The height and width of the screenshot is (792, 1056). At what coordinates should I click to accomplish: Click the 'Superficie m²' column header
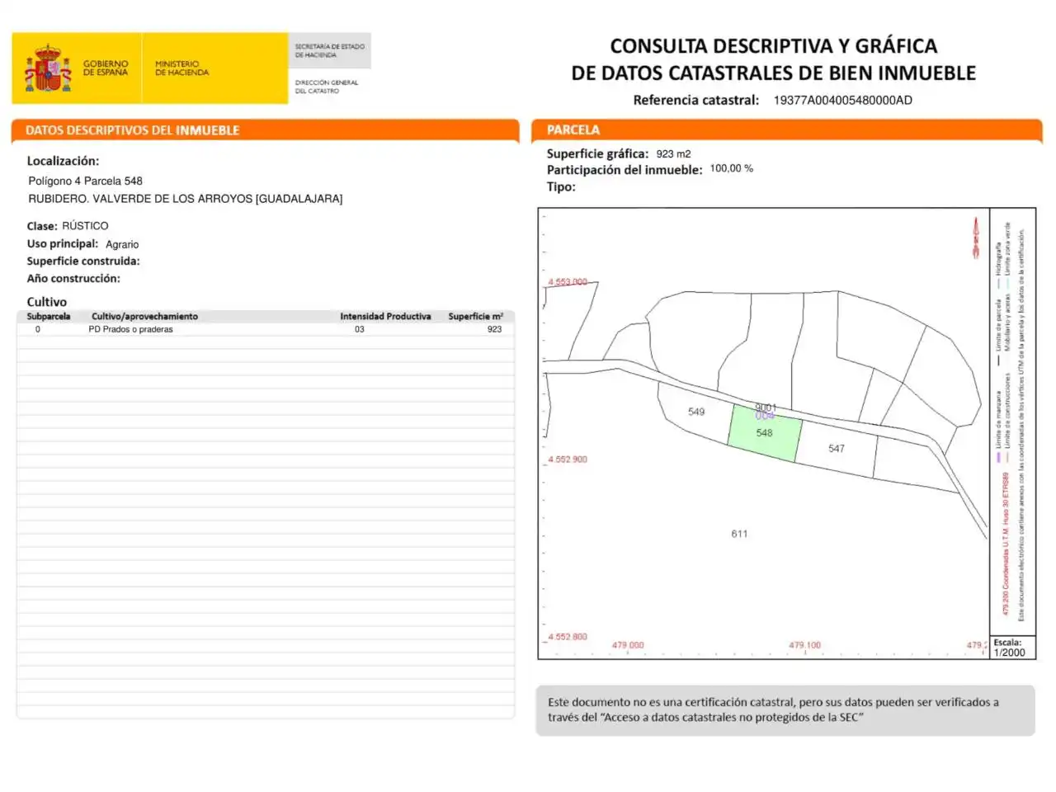point(476,316)
